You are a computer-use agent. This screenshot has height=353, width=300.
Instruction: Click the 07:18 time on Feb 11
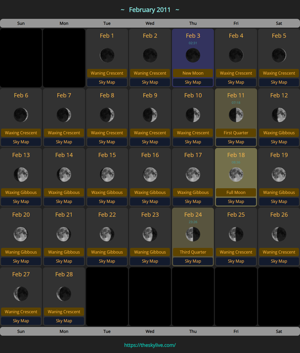pyautogui.click(x=236, y=103)
